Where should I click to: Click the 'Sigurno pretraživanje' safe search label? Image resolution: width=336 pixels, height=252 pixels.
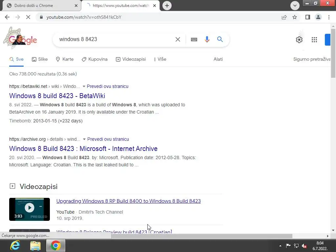(x=312, y=59)
